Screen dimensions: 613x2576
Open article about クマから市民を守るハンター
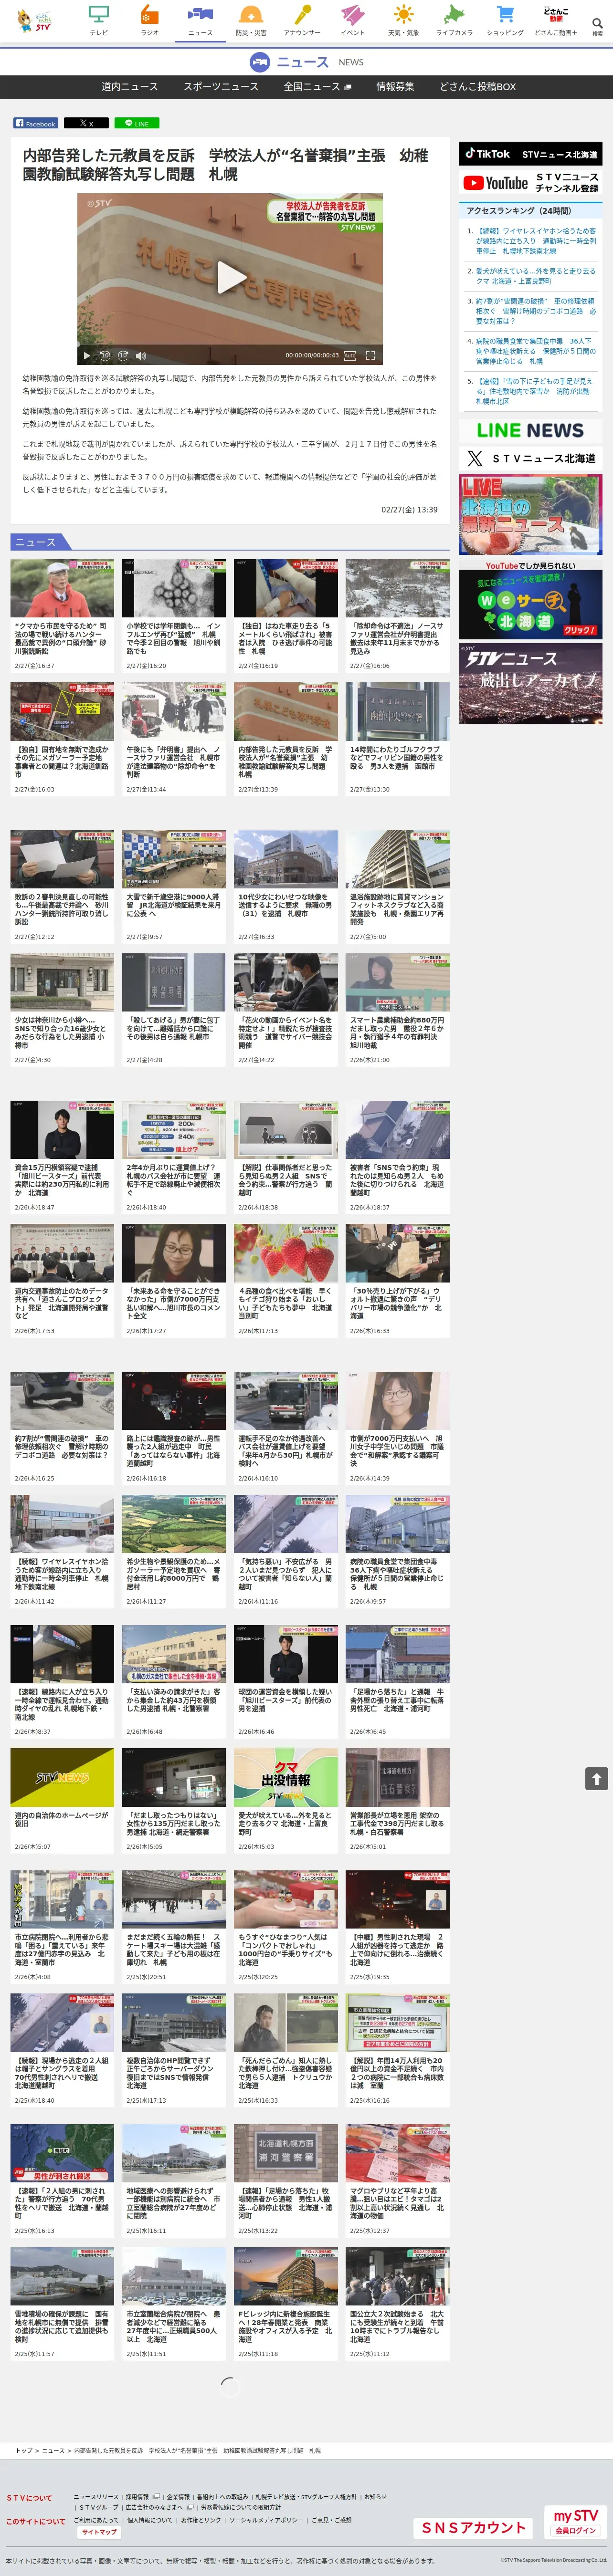(62, 615)
